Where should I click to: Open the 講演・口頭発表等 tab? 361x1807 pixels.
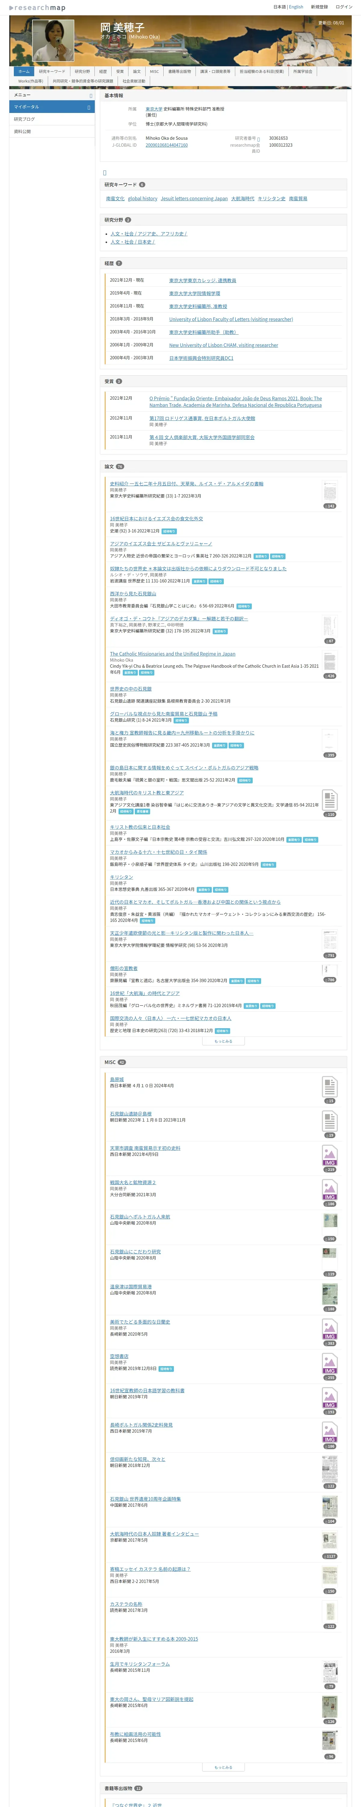pyautogui.click(x=215, y=72)
